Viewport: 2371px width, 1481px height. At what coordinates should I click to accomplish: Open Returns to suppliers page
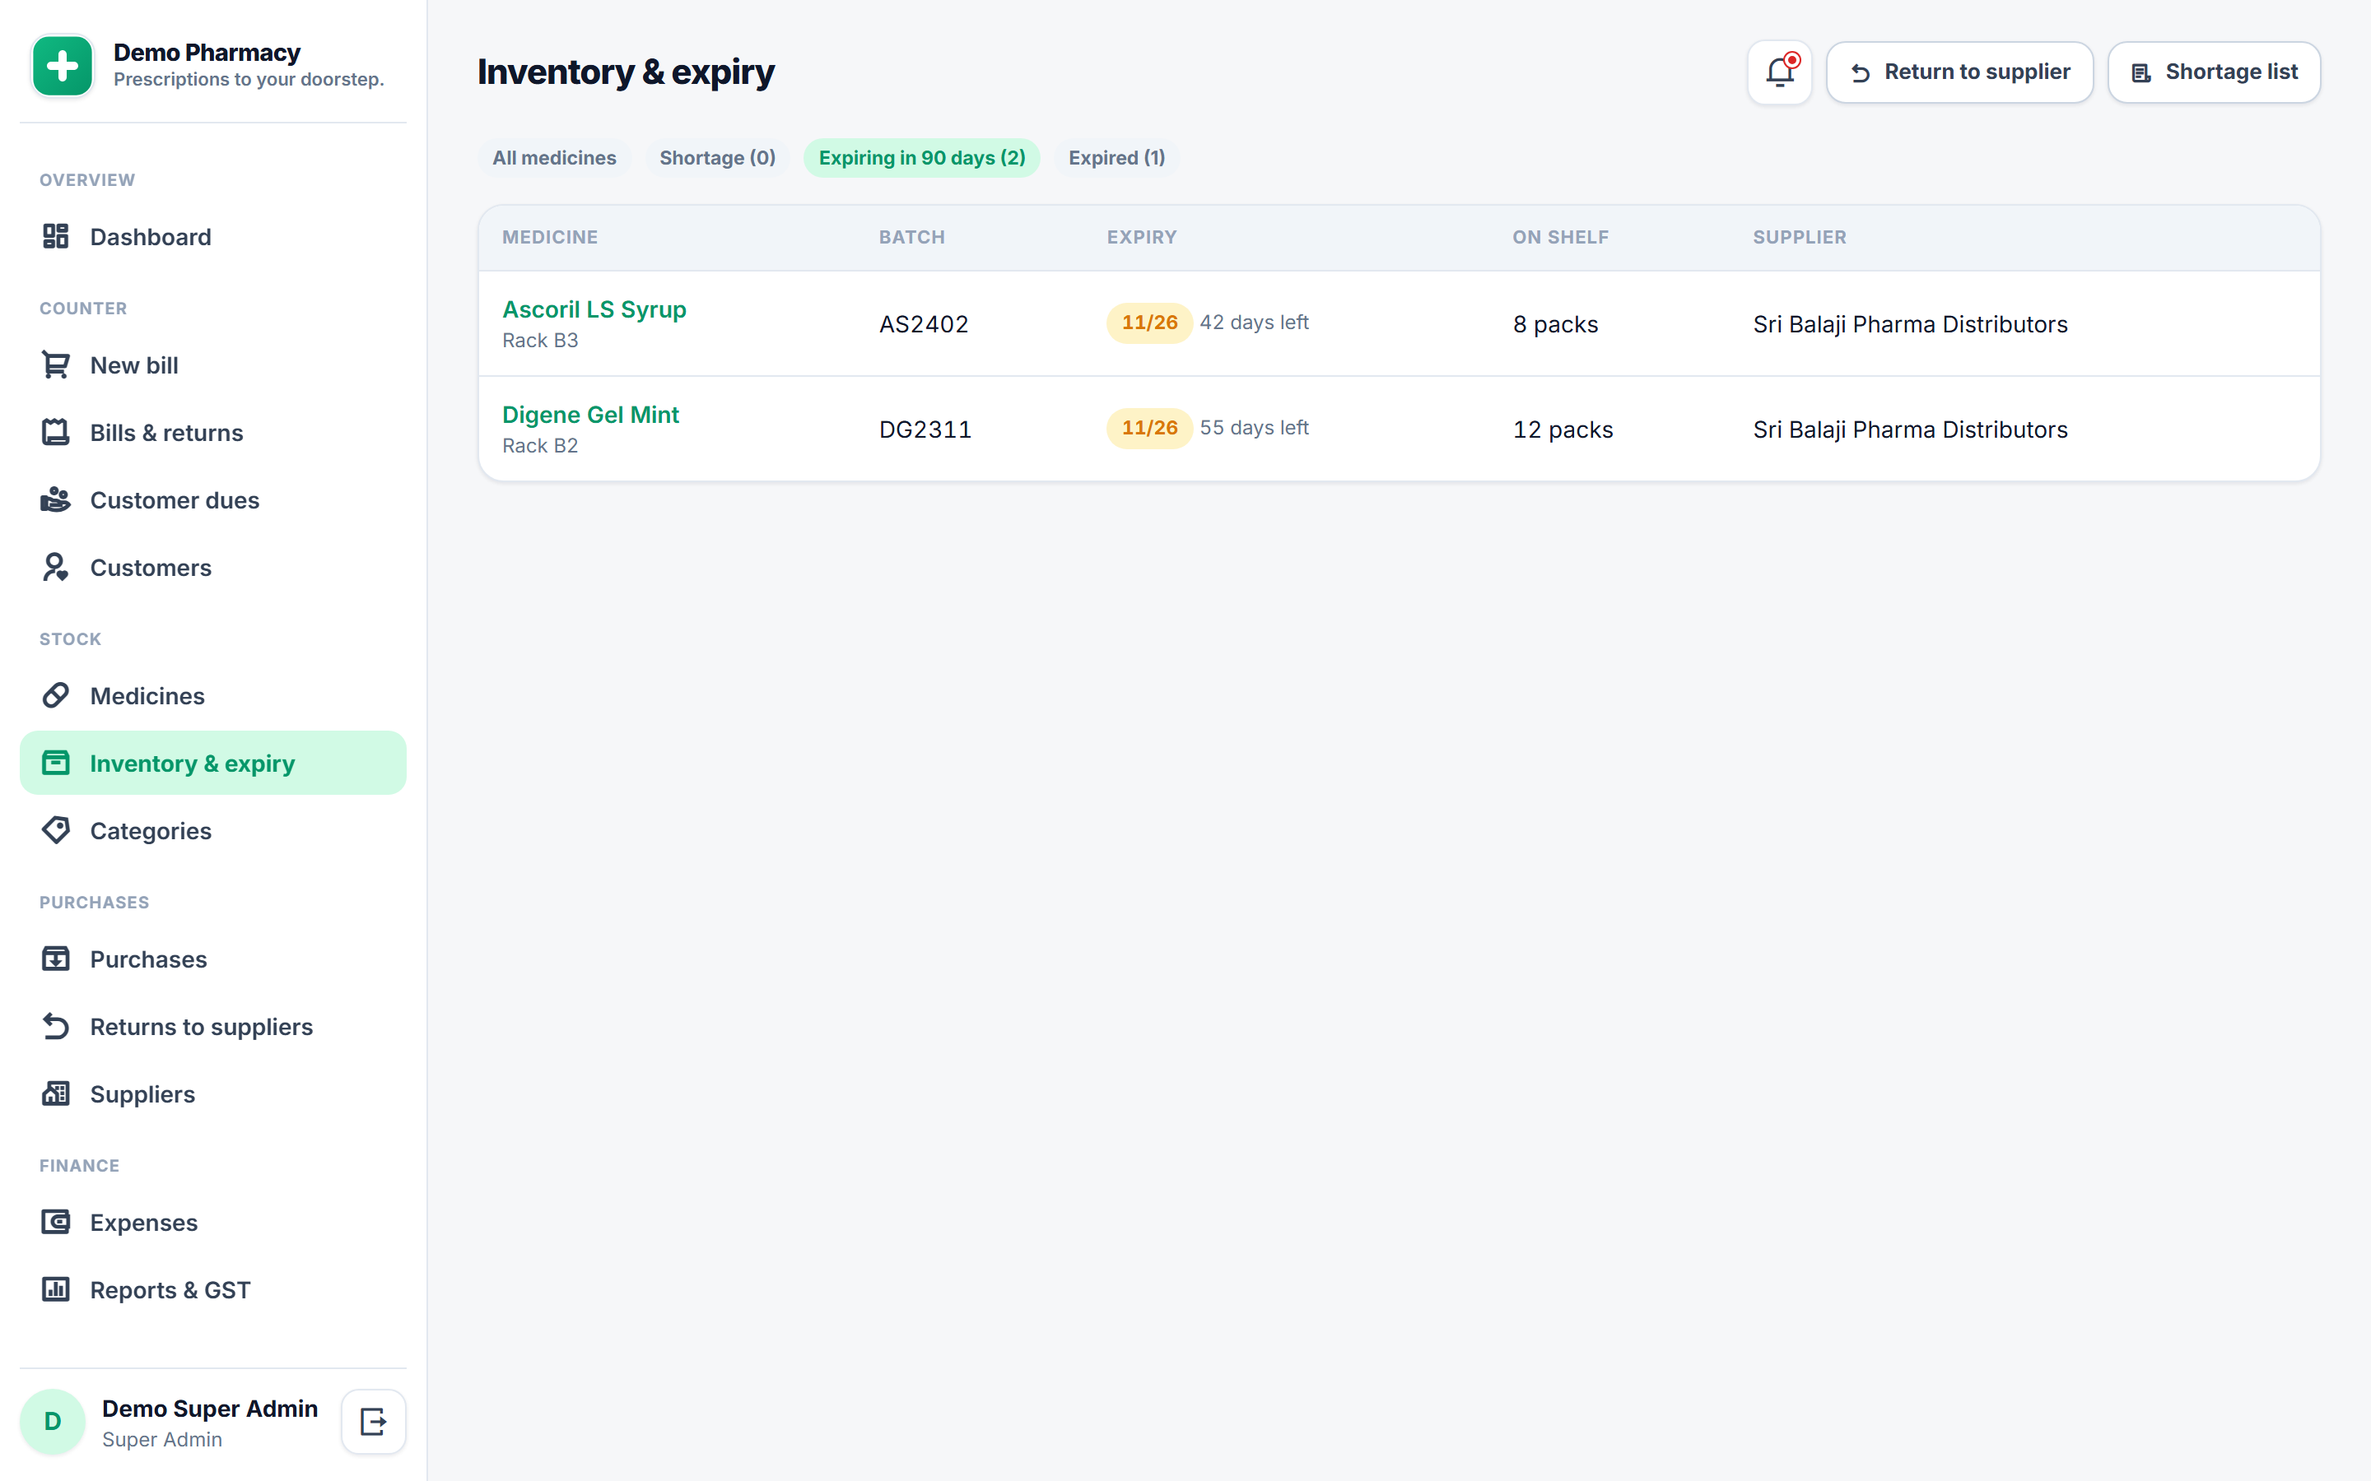[212, 1027]
